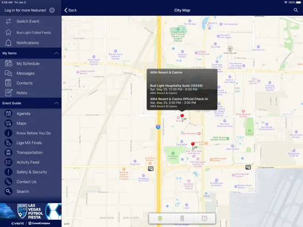Viewport: 303px width, 227px height.
Task: Select the bookmark button in map toolbar
Action: [x=182, y=218]
